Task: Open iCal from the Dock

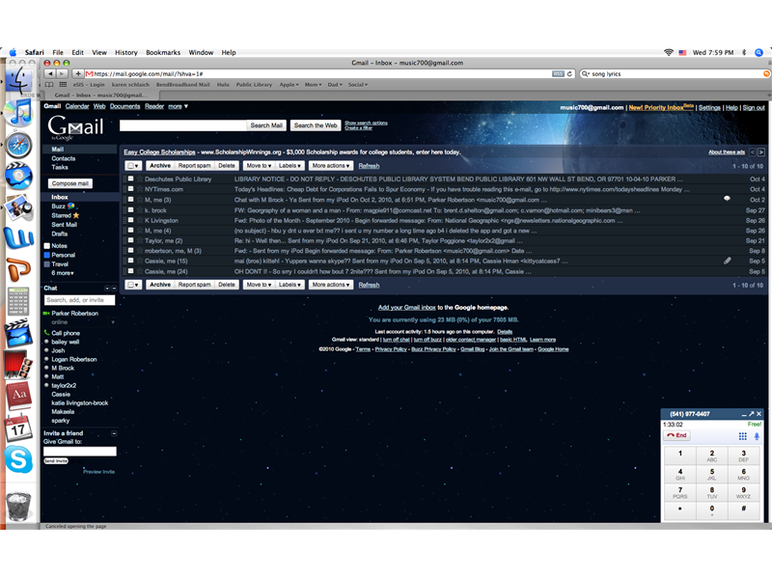Action: point(18,428)
